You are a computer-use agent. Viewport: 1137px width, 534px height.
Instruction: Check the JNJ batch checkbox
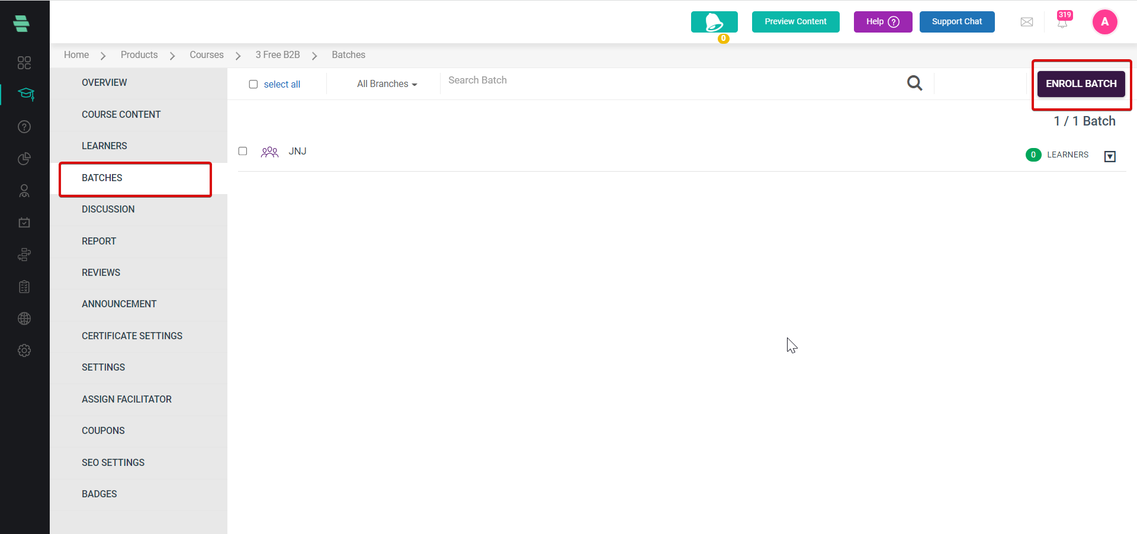(243, 151)
